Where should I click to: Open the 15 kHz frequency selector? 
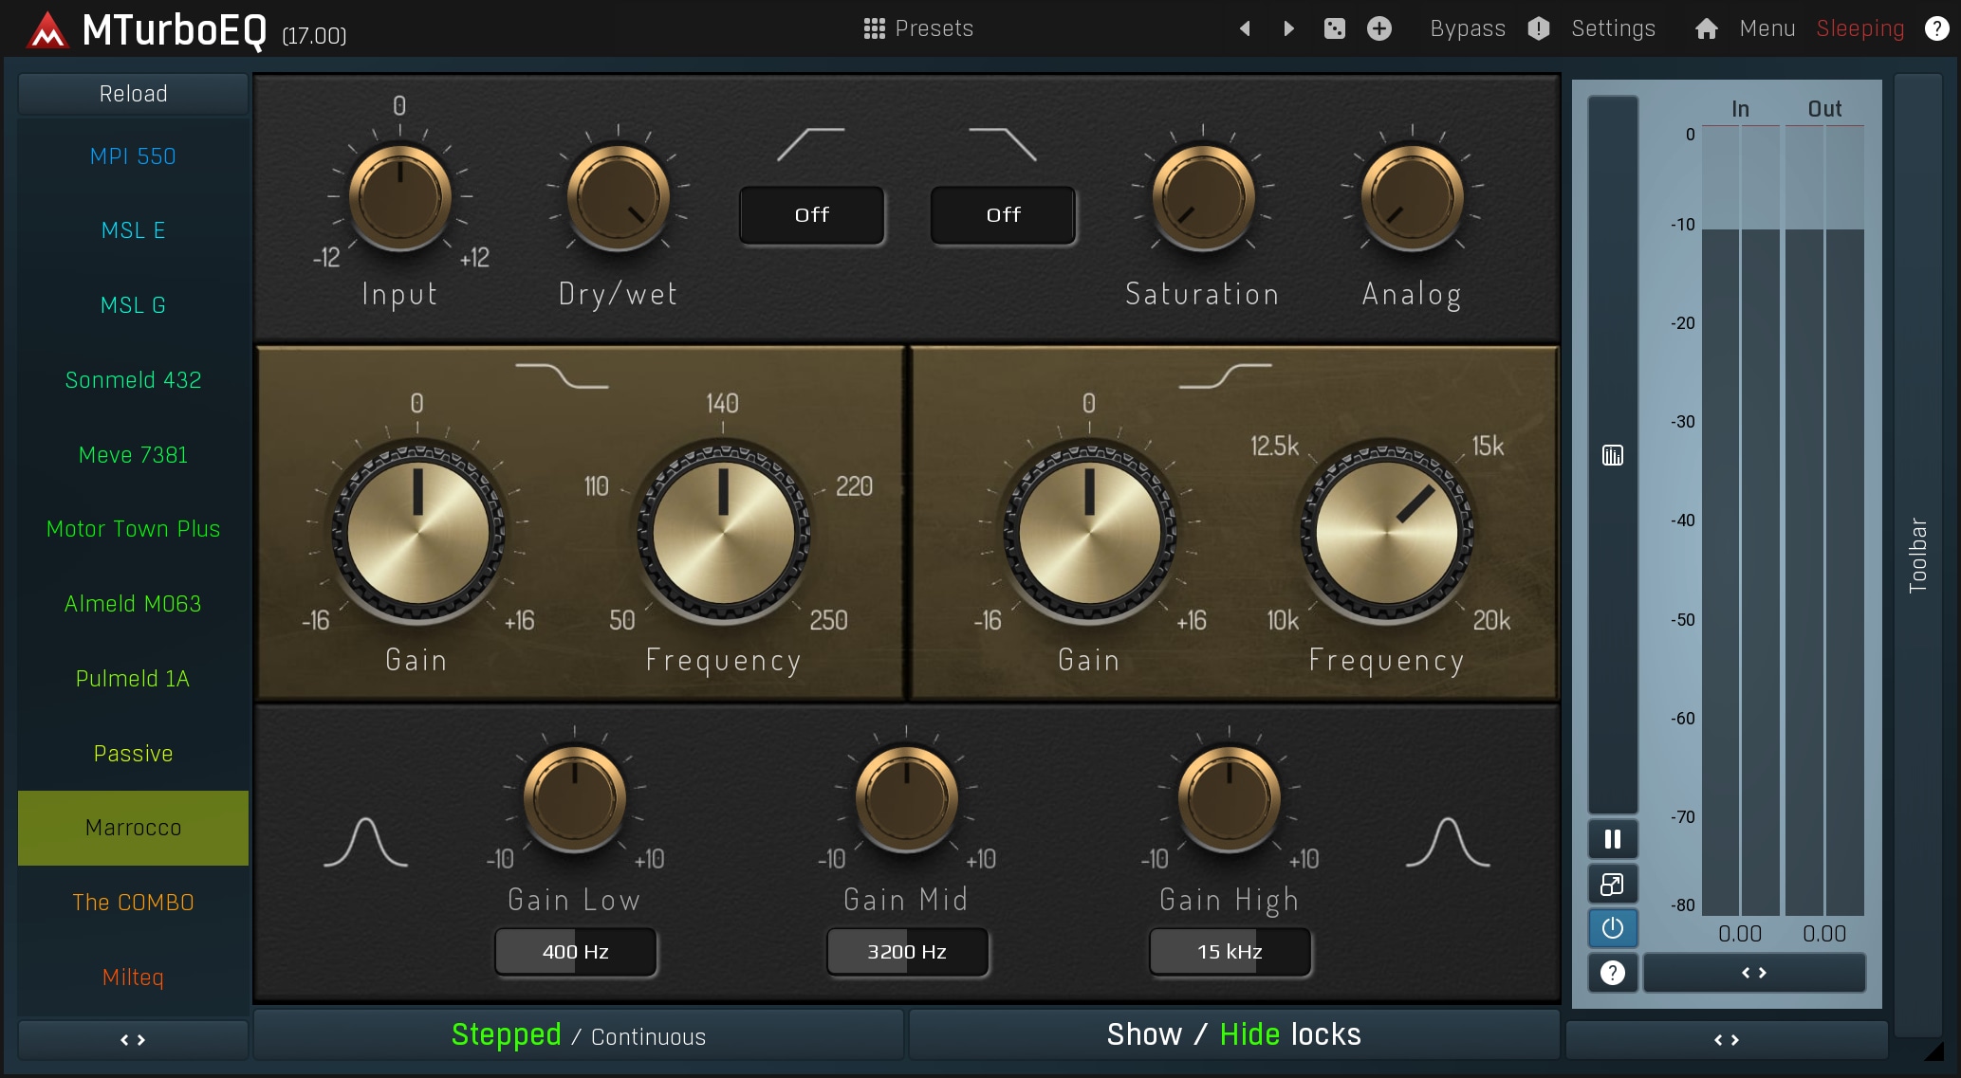(x=1230, y=952)
